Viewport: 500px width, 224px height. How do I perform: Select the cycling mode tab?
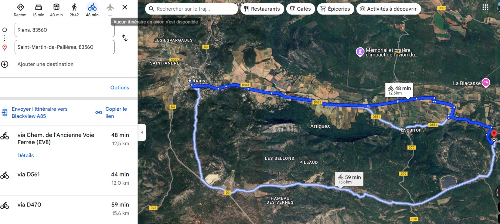(92, 10)
